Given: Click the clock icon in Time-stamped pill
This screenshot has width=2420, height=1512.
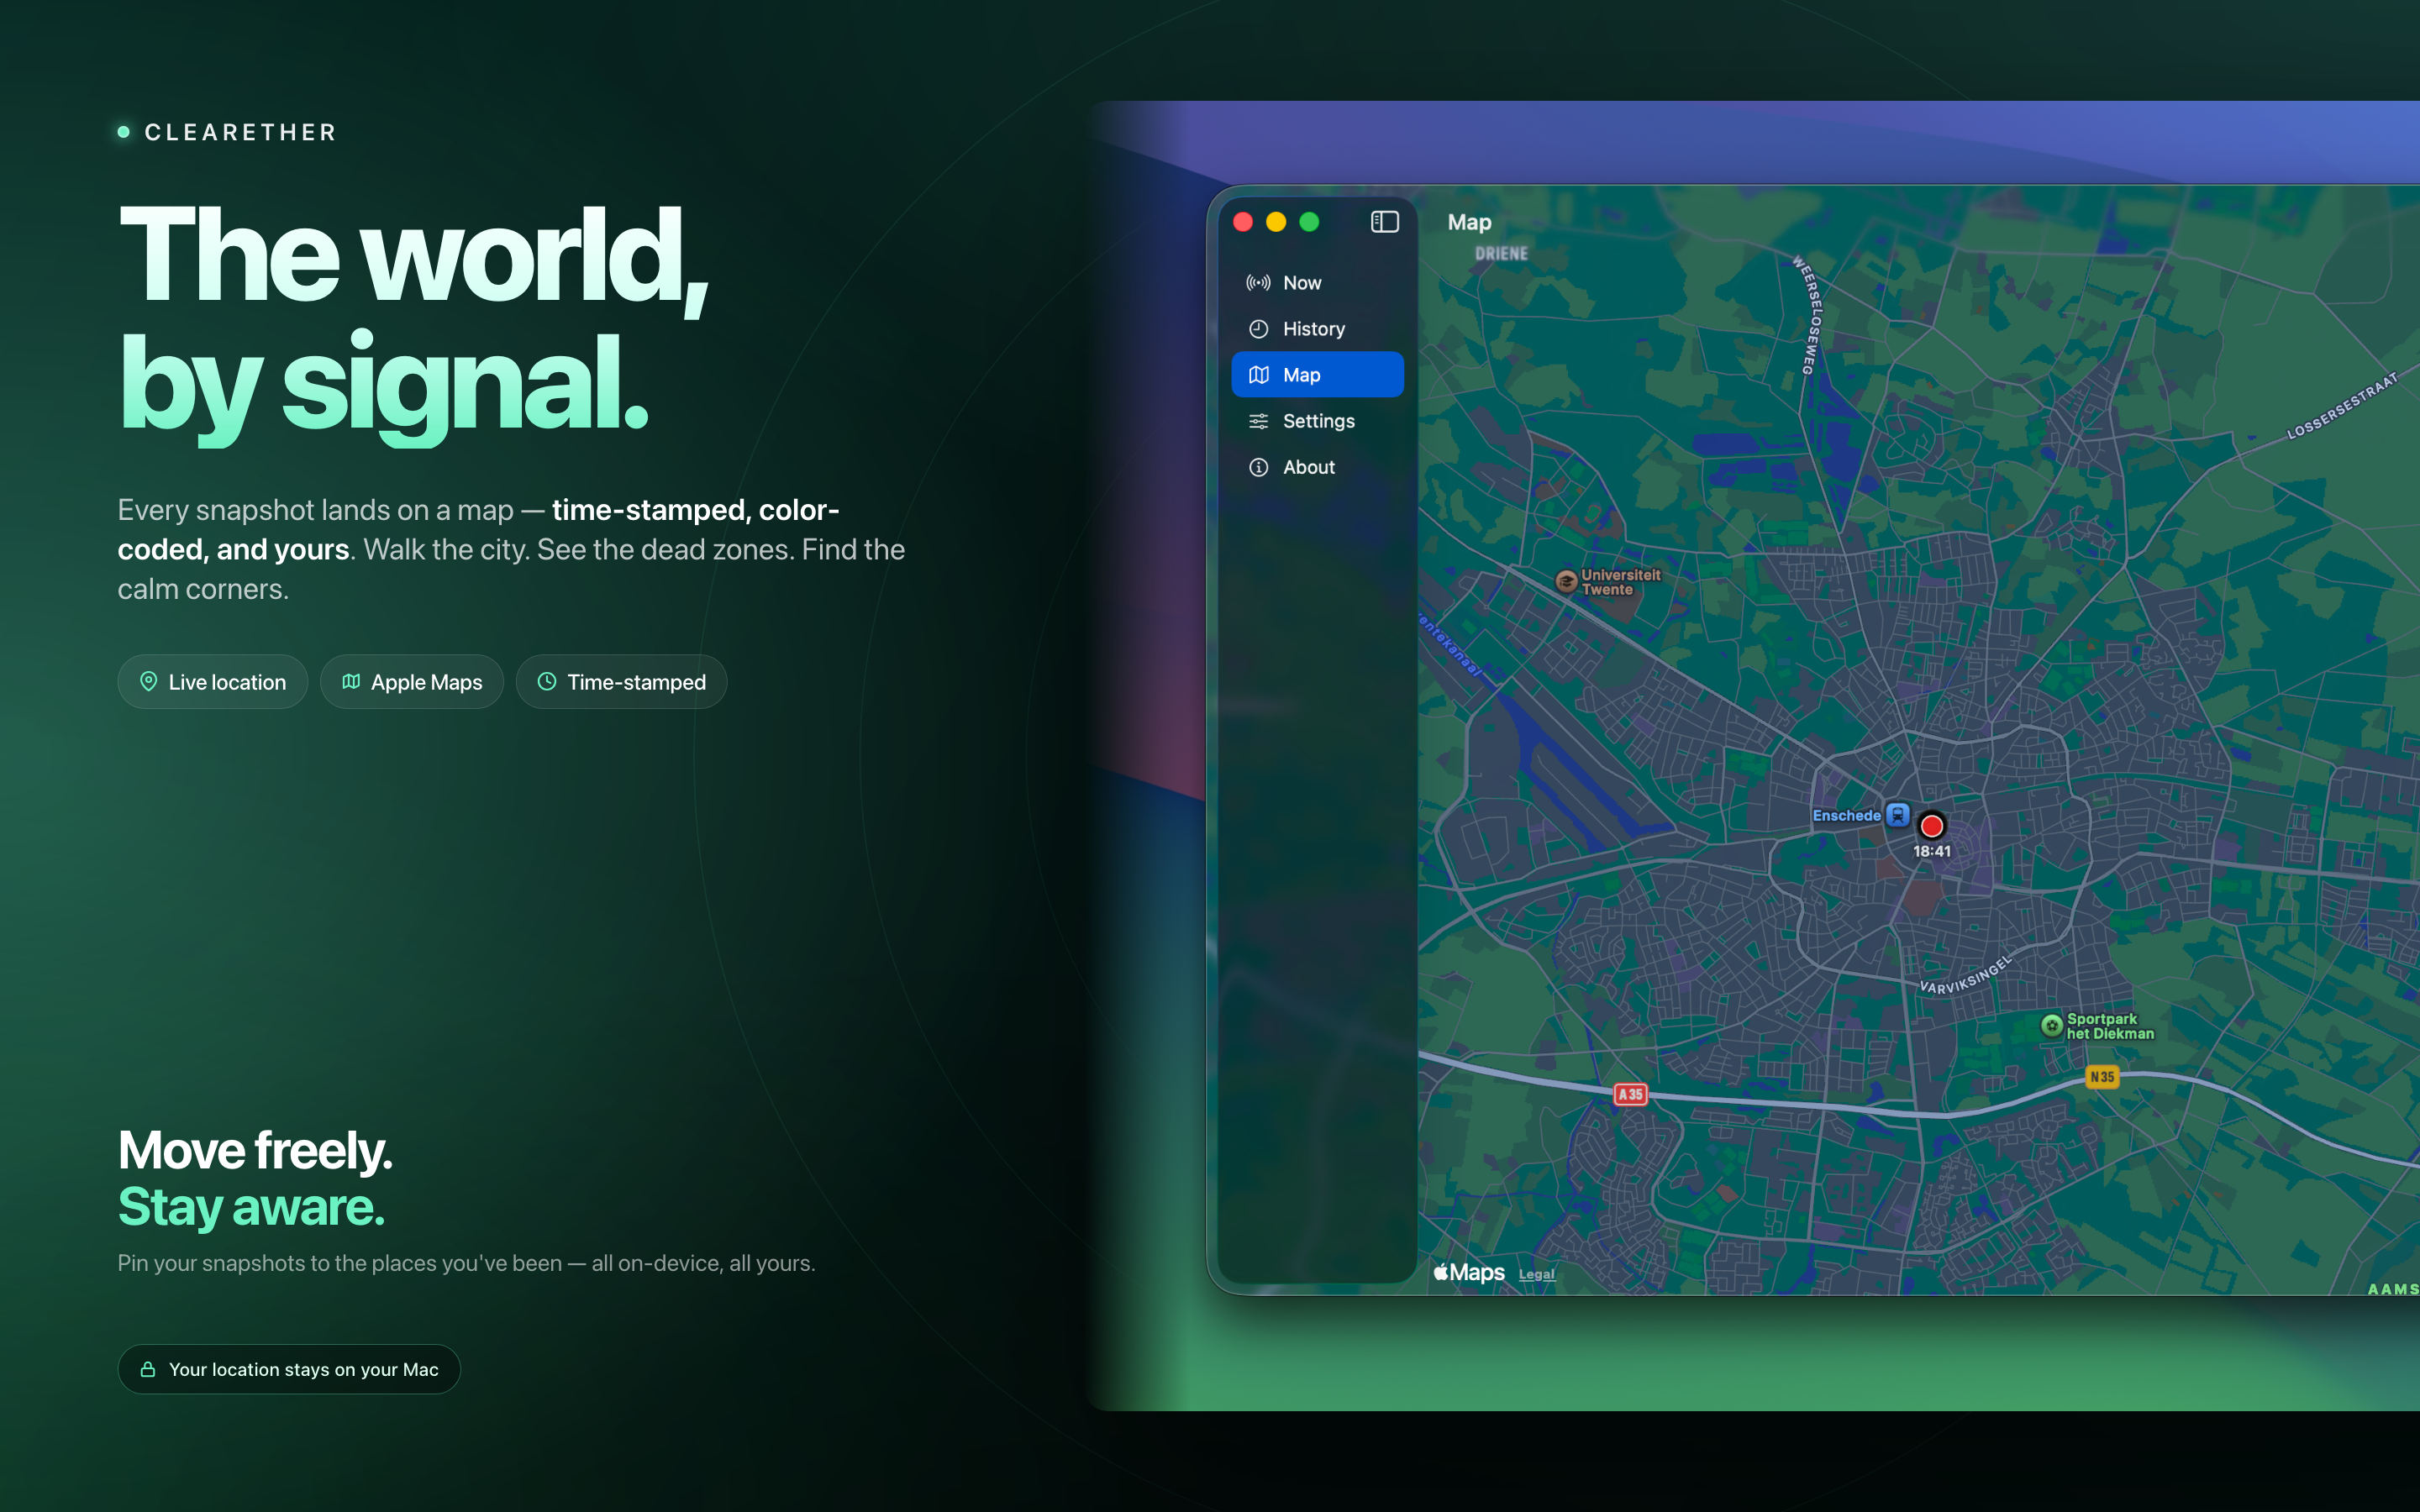Looking at the screenshot, I should [547, 681].
